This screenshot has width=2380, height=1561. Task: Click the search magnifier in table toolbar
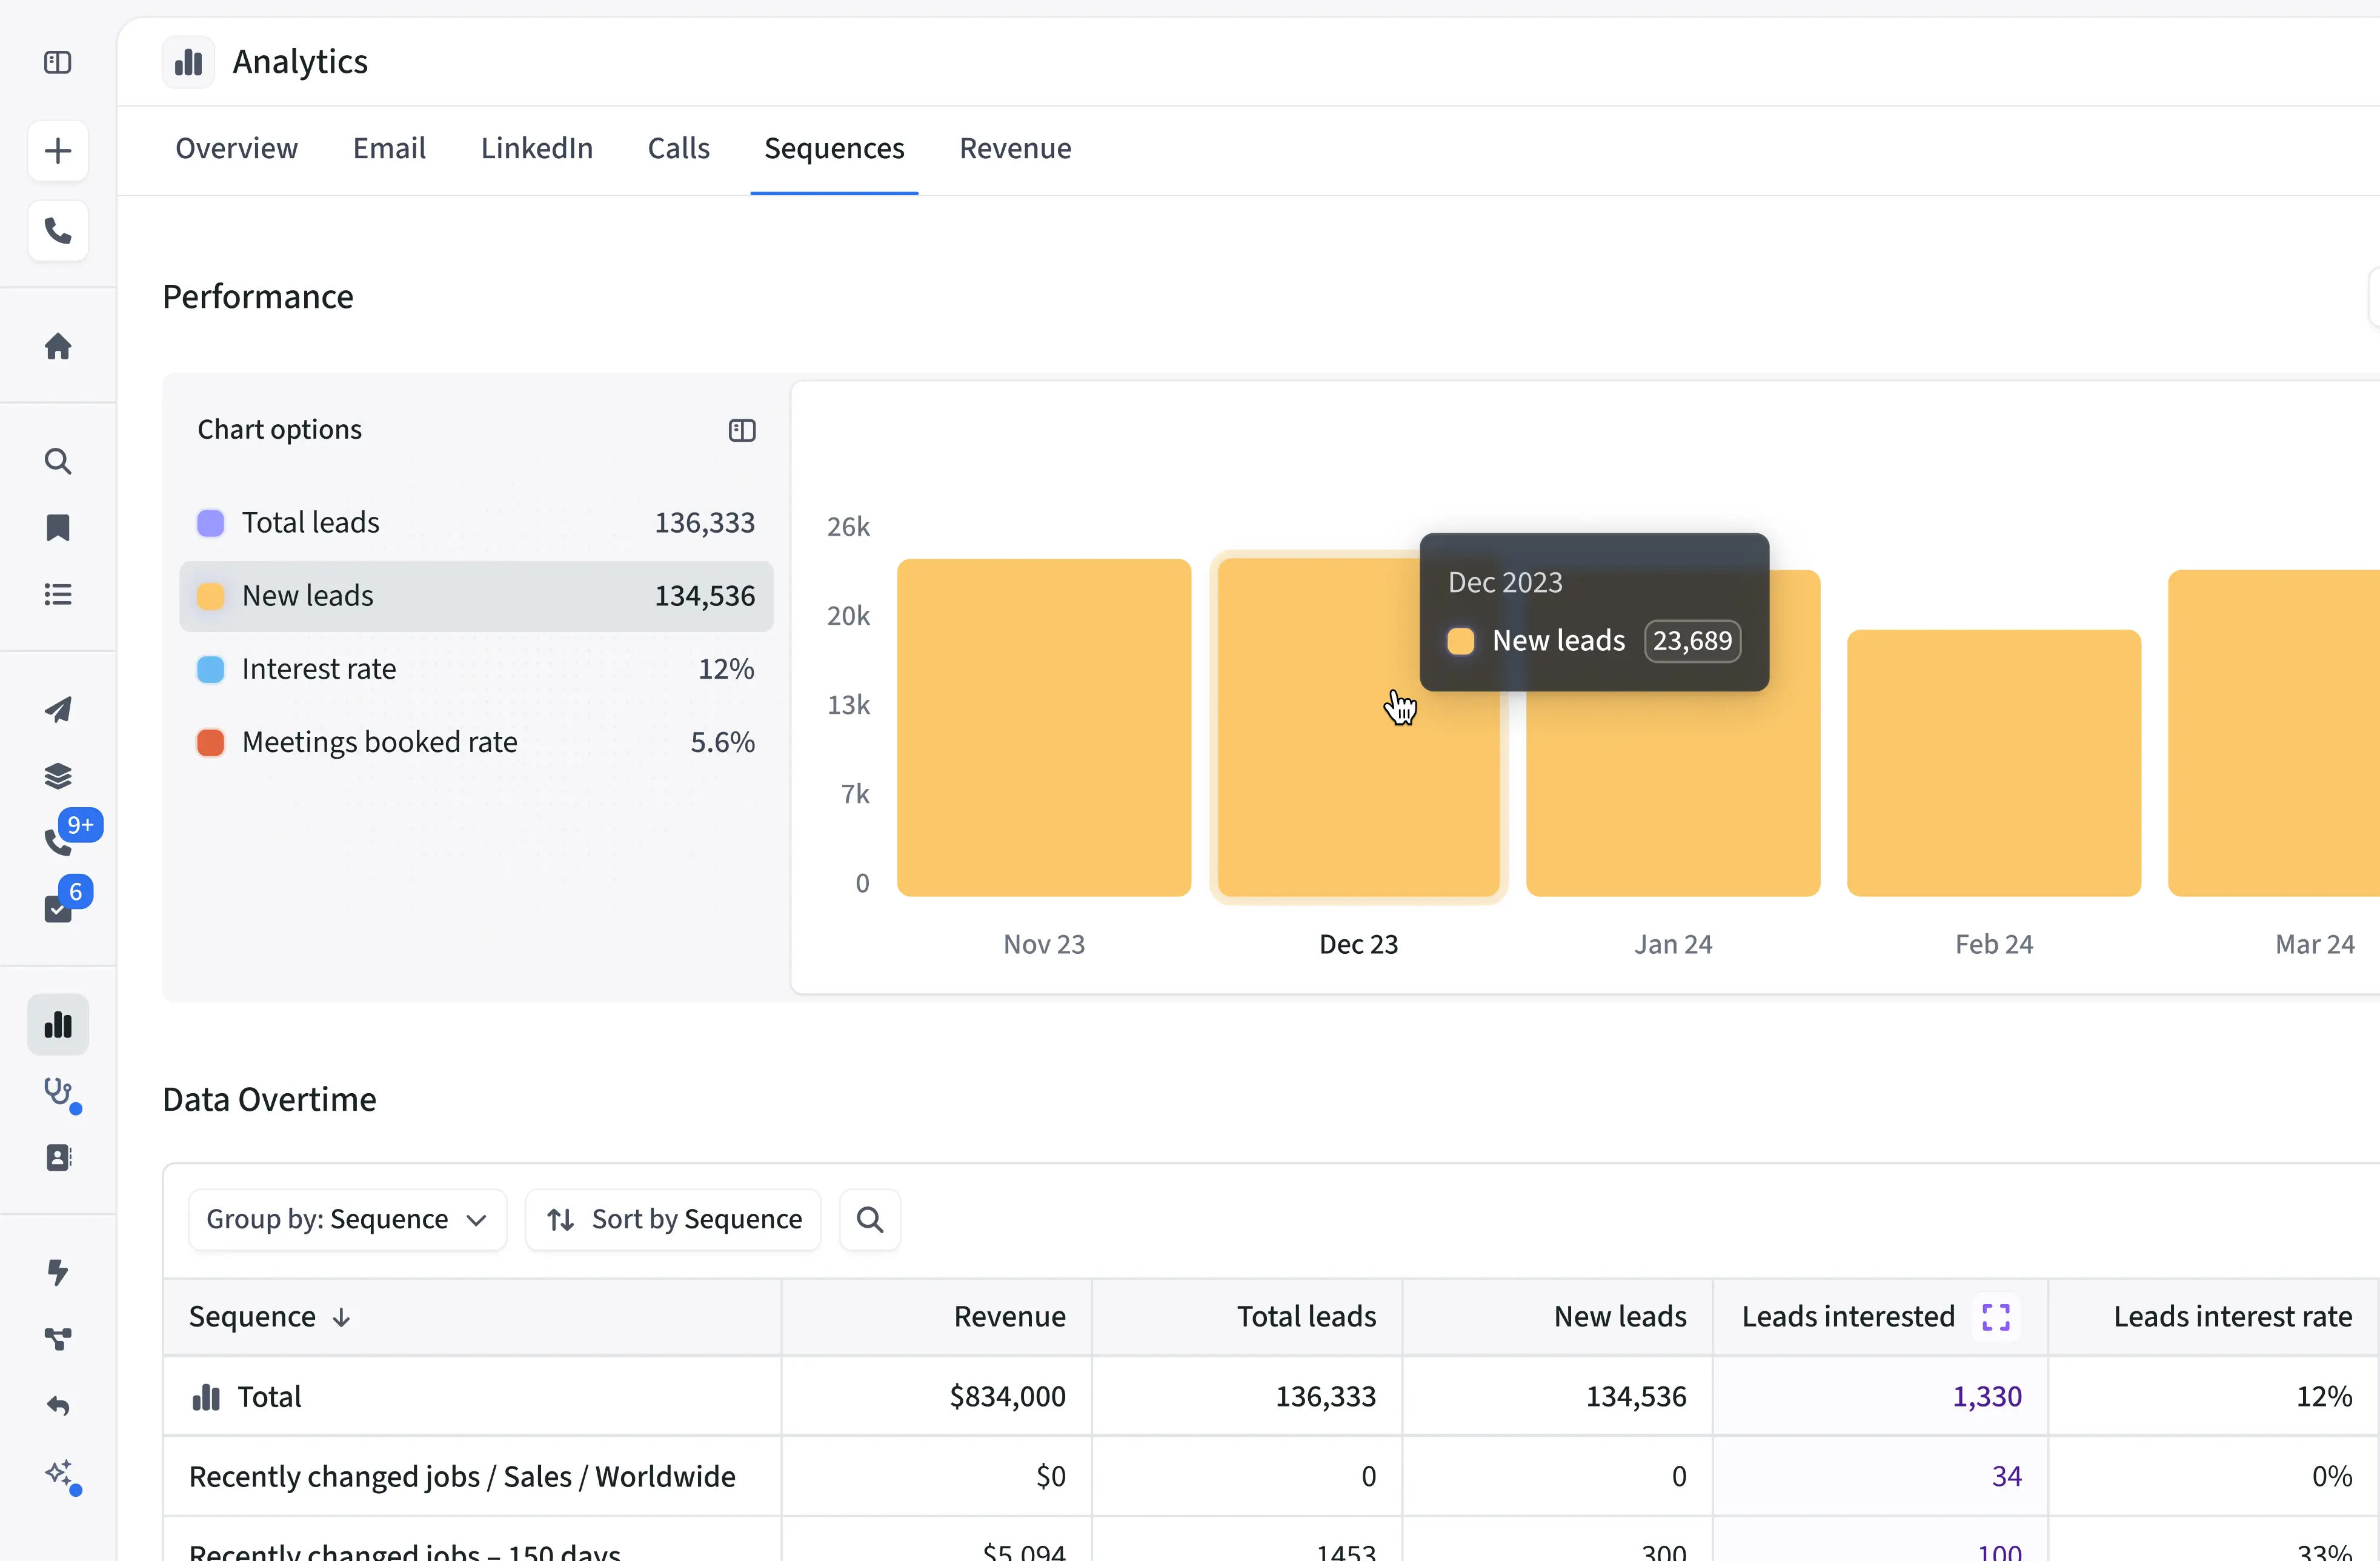pos(869,1219)
